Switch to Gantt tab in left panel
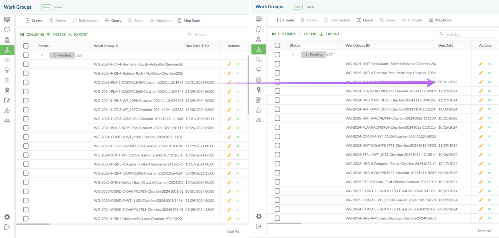This screenshot has width=499, height=238. tap(59, 7)
